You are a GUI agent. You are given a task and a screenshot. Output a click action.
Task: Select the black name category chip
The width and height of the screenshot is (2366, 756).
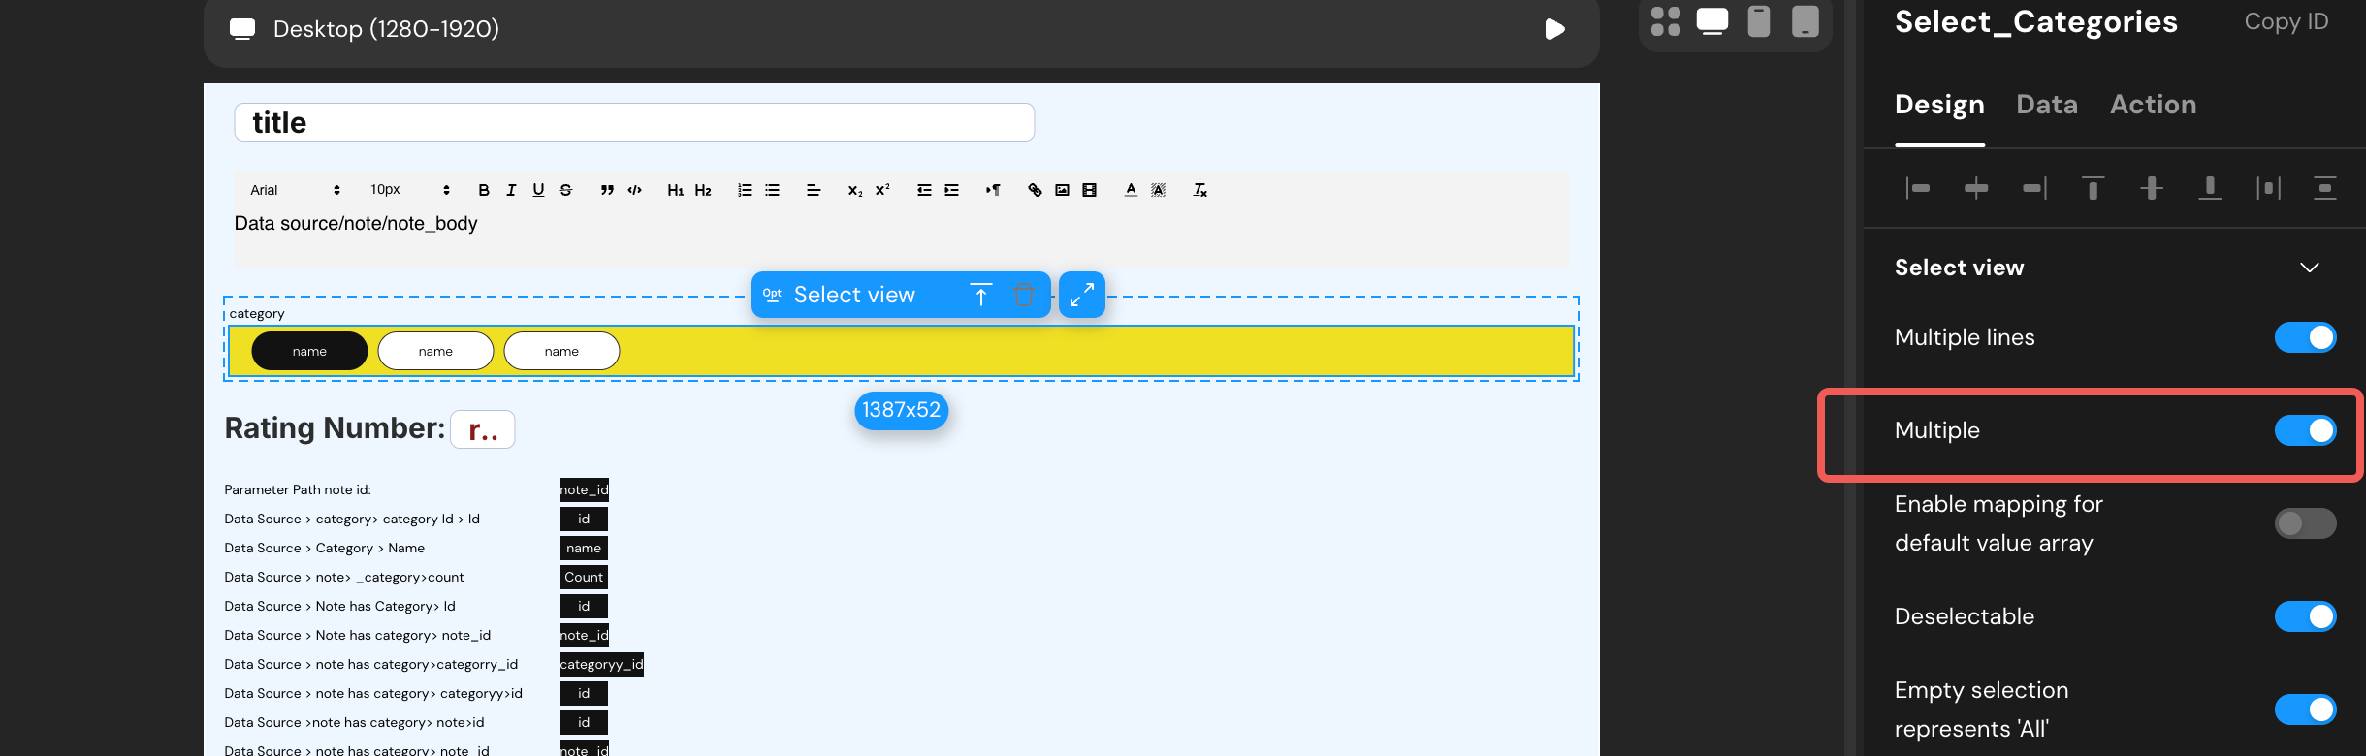(x=309, y=351)
